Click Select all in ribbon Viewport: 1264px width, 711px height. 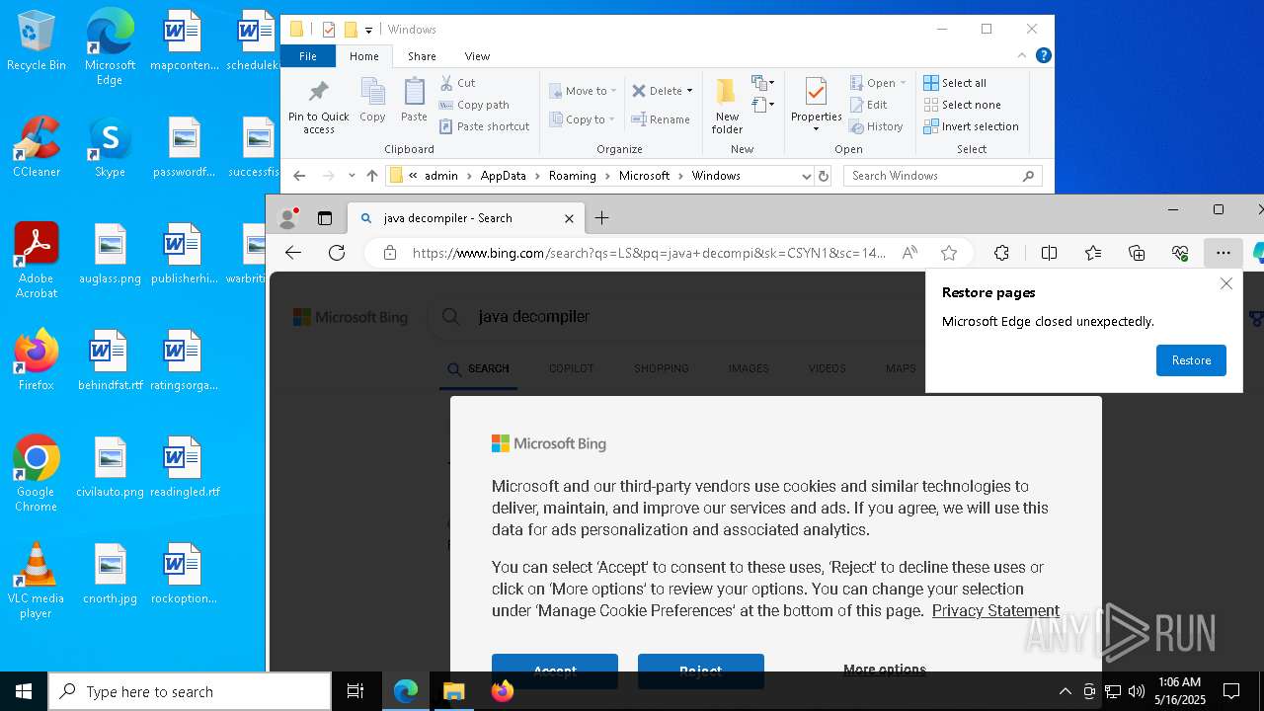pos(955,83)
